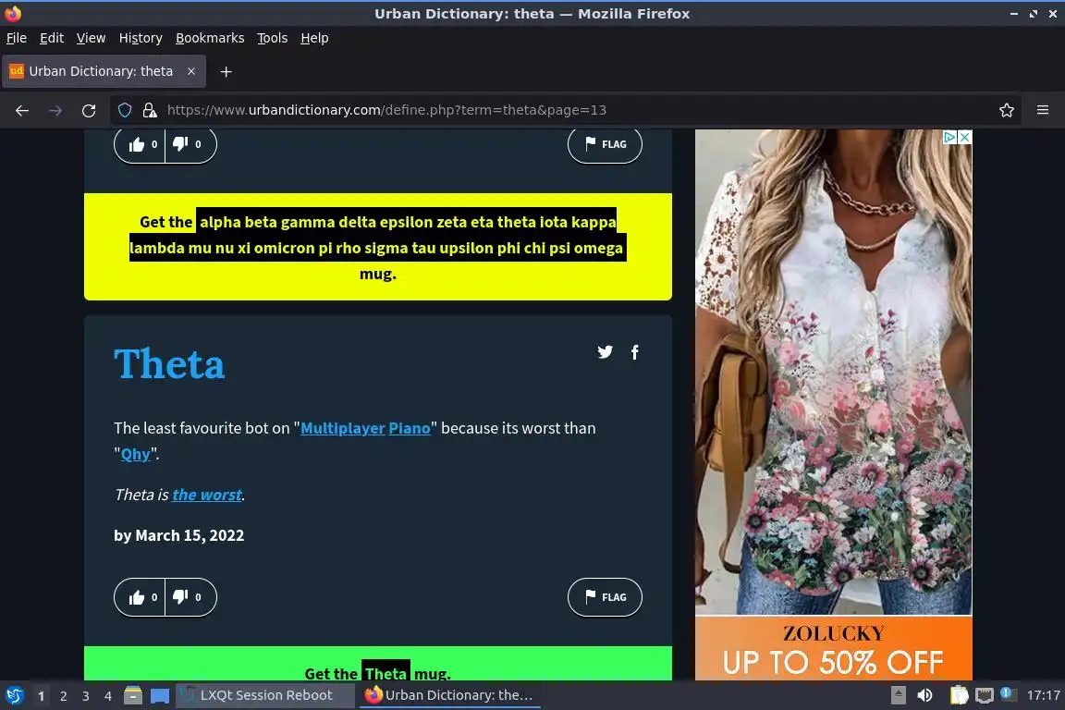Switch to virtual desktop 1
The height and width of the screenshot is (710, 1065).
41,696
